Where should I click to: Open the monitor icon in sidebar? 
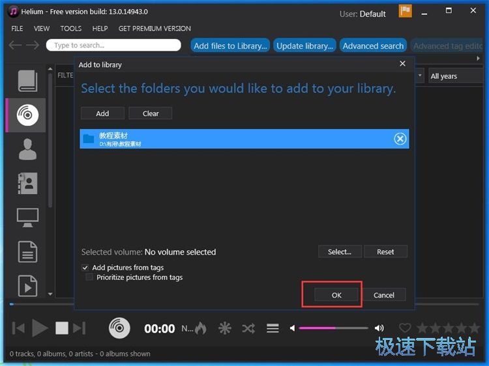(27, 218)
